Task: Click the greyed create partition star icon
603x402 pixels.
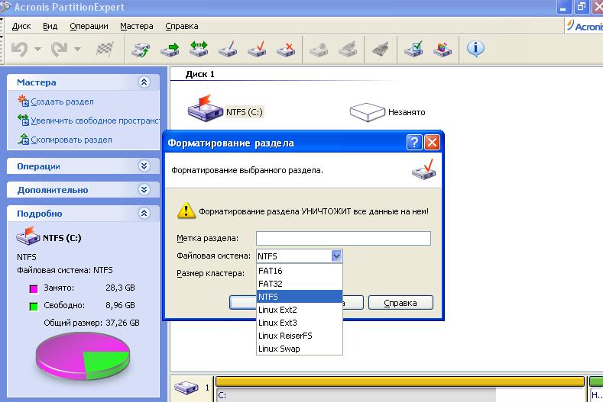Action: [319, 50]
